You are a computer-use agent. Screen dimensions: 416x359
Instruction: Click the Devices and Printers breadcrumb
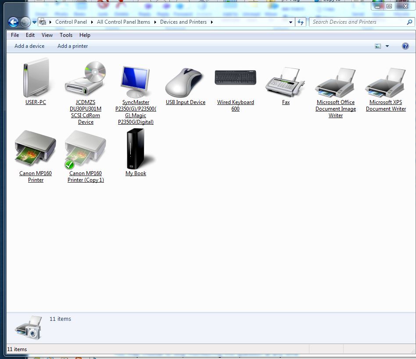pos(183,22)
